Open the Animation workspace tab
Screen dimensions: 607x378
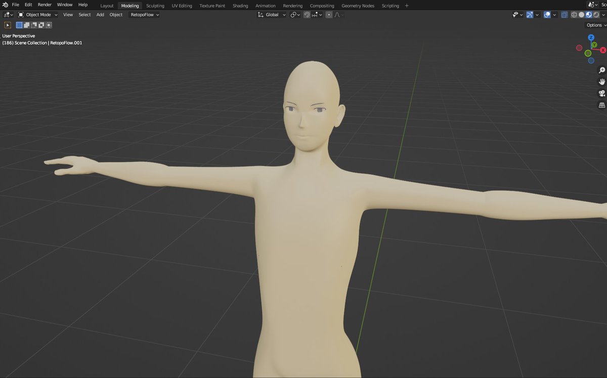(266, 6)
